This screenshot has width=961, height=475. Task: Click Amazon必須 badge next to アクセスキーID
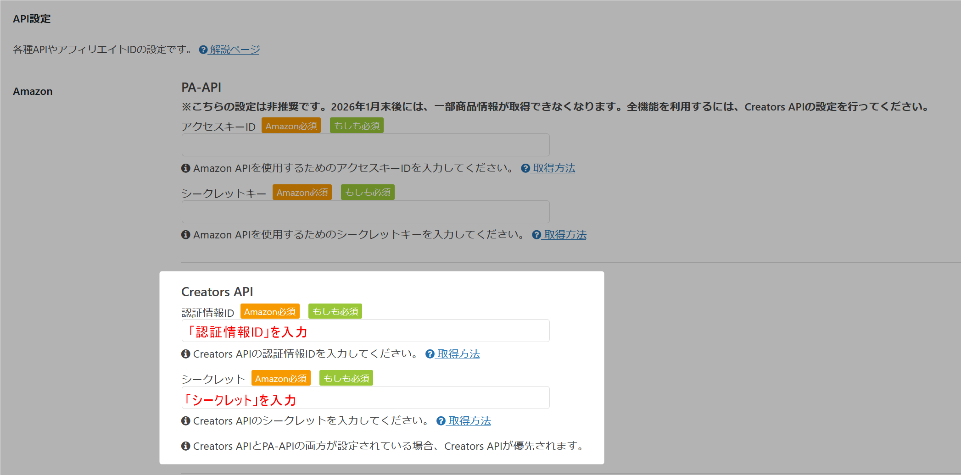point(291,126)
